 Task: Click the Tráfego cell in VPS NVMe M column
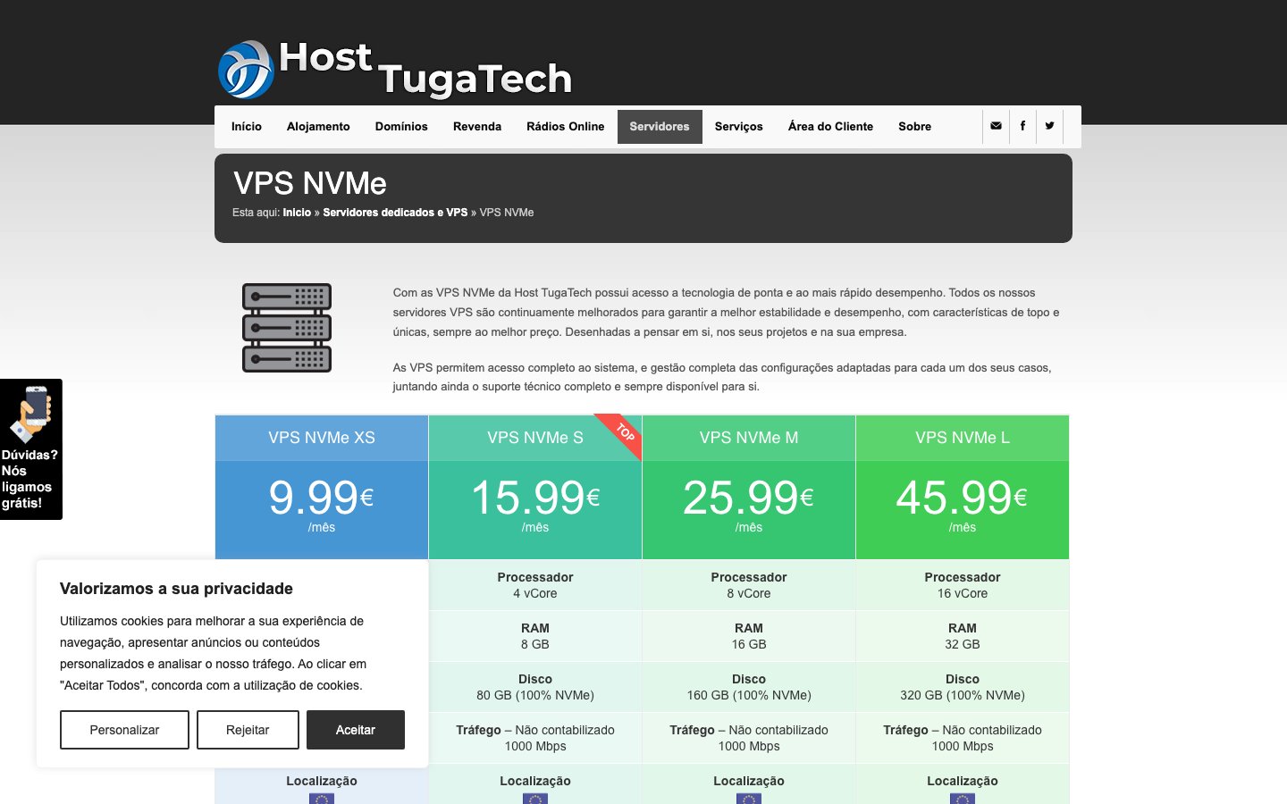[749, 738]
